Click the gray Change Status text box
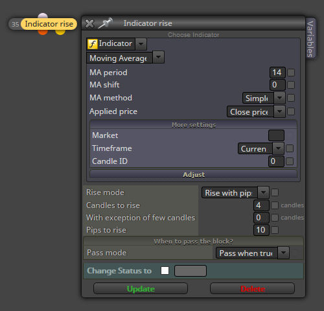324x311 pixels. (191, 271)
